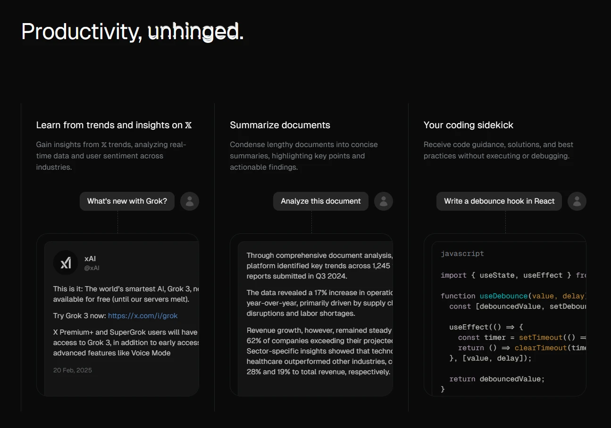Click the "20 Feb, 2025" post date

(x=73, y=370)
